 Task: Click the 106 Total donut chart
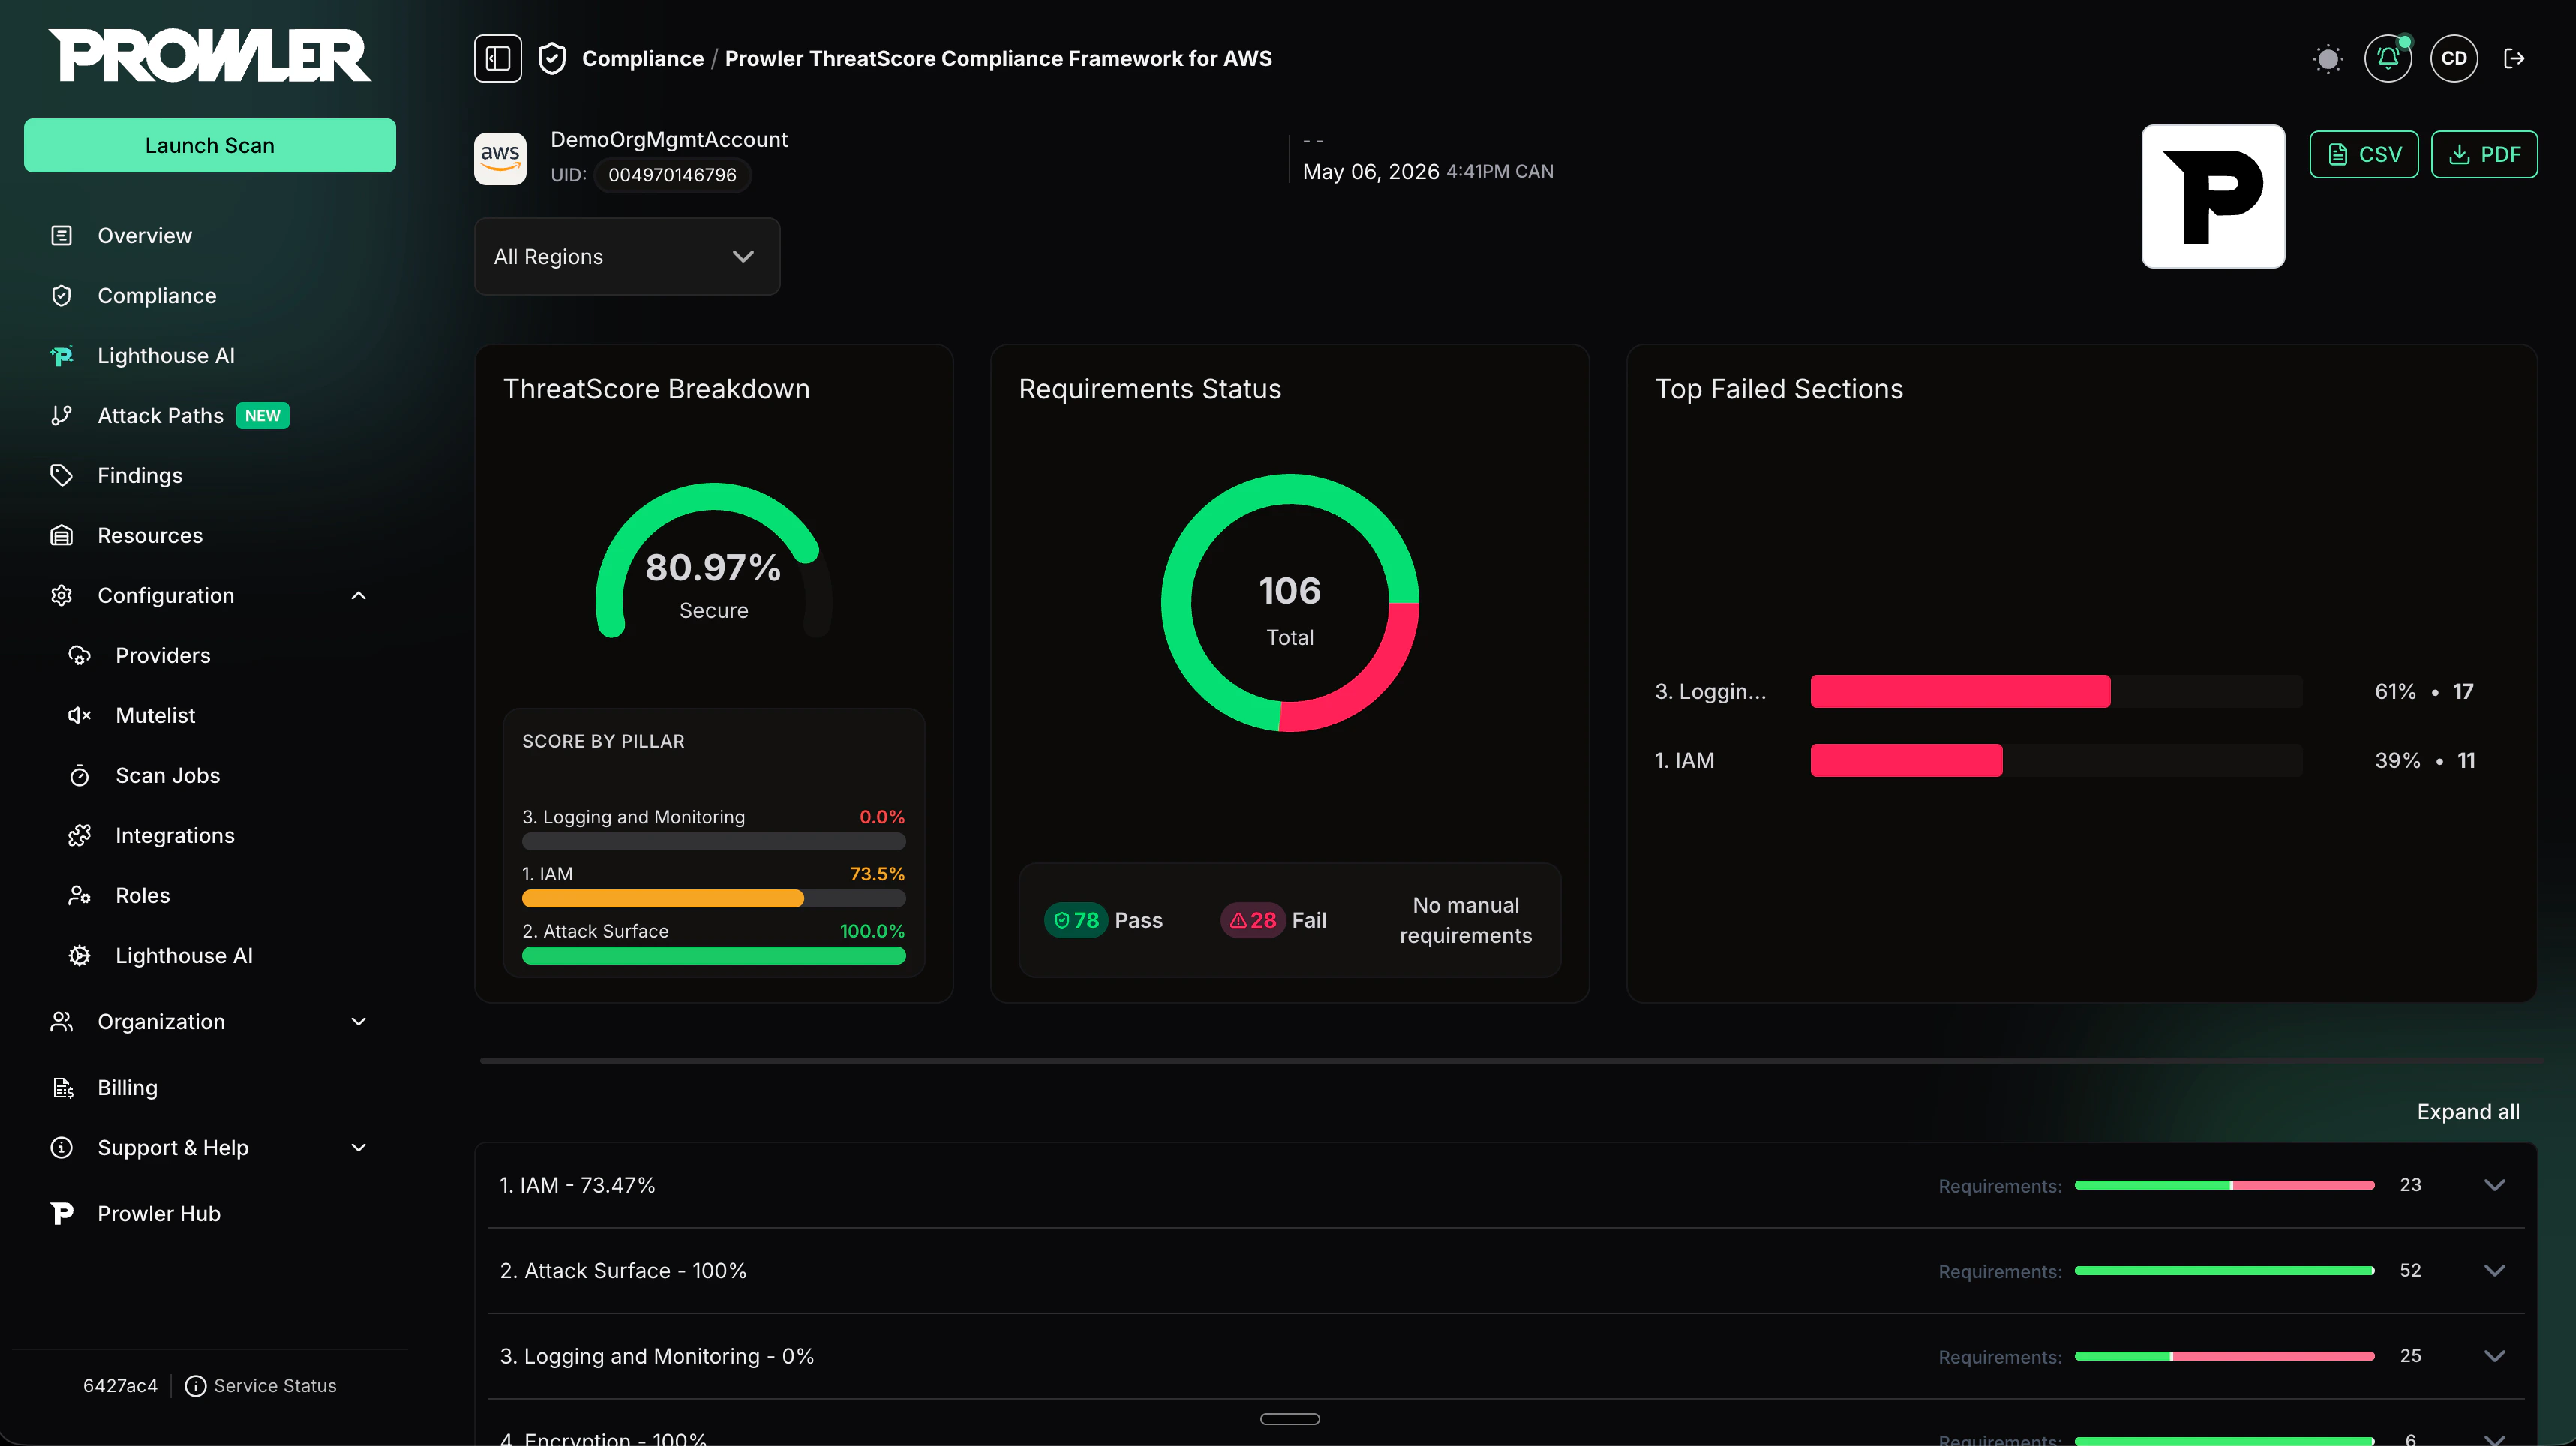coord(1290,603)
